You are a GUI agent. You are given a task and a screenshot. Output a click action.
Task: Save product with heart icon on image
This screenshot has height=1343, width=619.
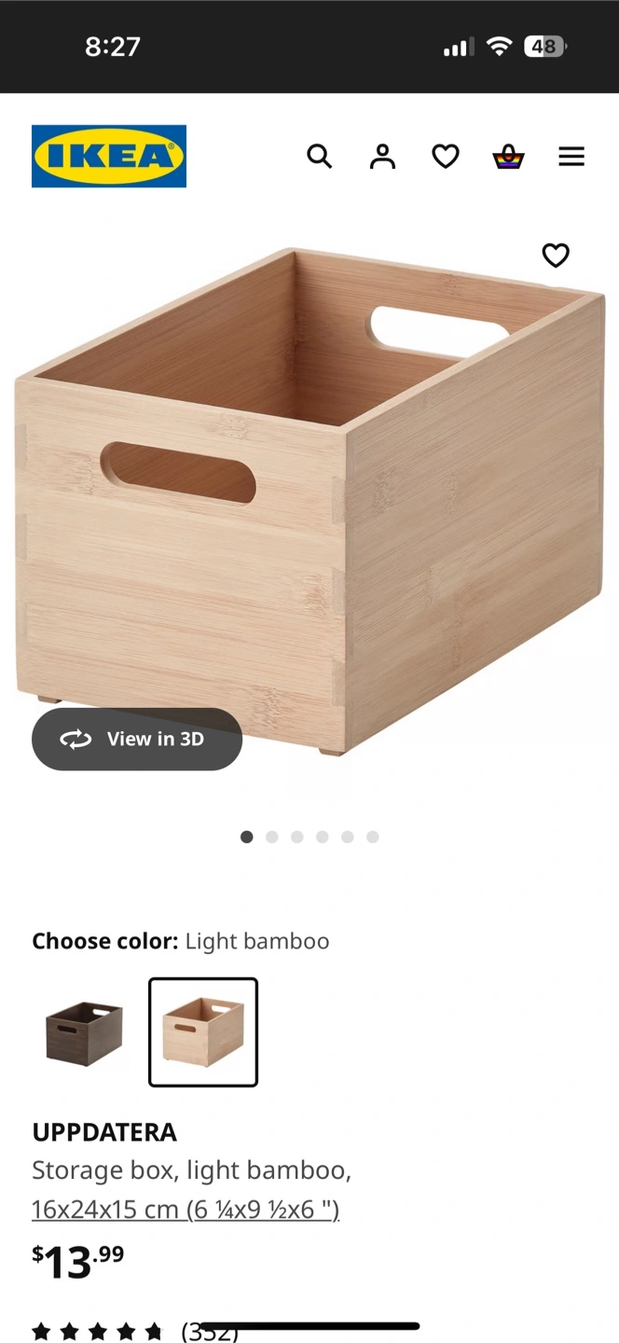556,255
